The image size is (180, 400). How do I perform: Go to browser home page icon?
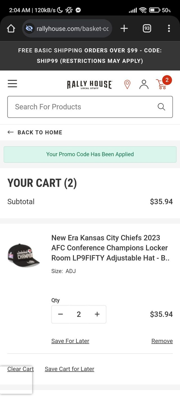click(11, 28)
